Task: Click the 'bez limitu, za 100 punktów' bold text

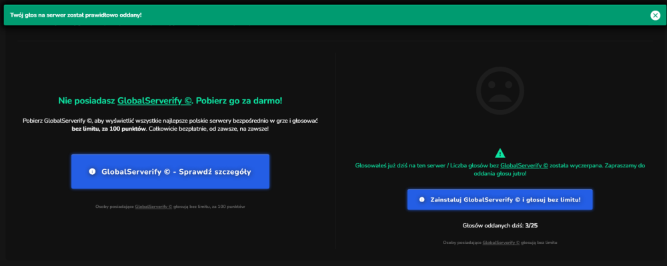Action: (109, 128)
